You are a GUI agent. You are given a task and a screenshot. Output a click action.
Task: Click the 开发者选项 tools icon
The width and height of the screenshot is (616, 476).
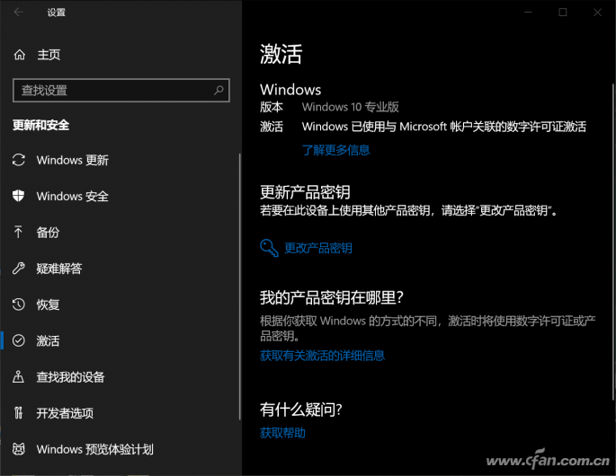pyautogui.click(x=19, y=412)
